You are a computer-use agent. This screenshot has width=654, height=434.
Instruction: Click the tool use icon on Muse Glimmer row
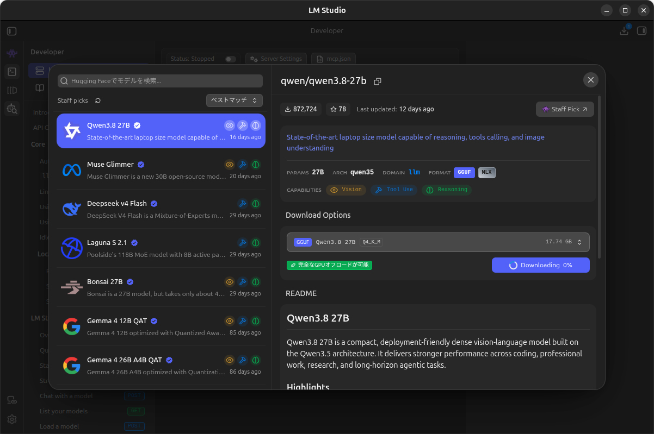(243, 165)
